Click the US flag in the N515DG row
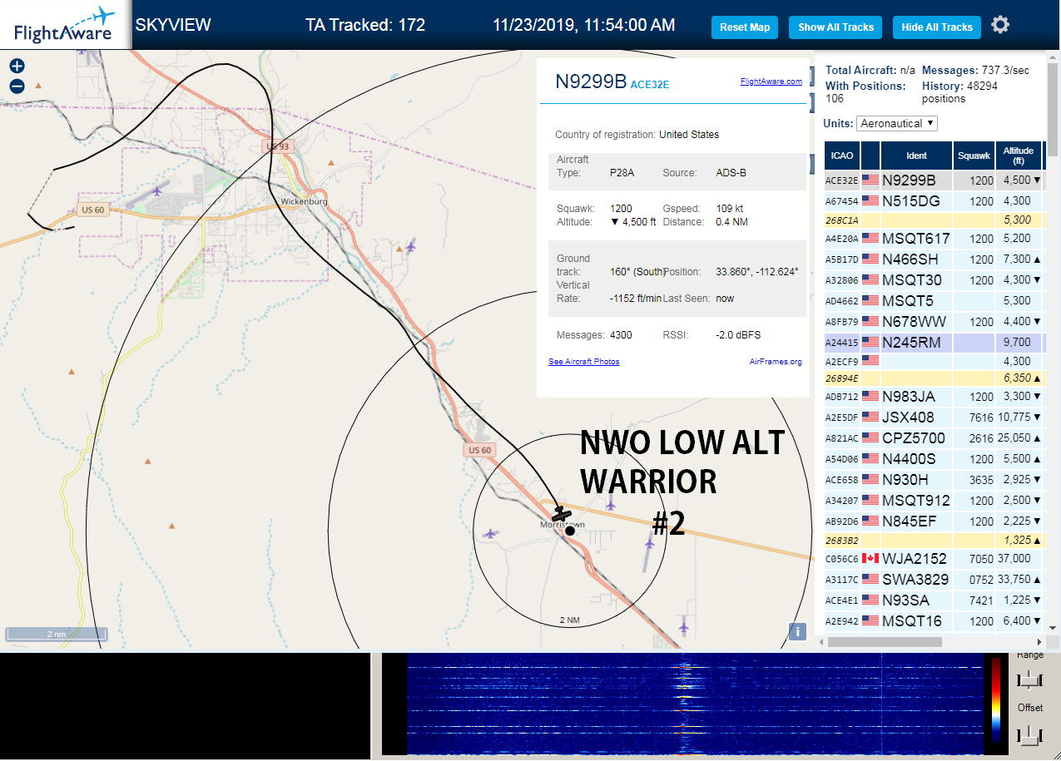This screenshot has height=761, width=1061. 870,200
